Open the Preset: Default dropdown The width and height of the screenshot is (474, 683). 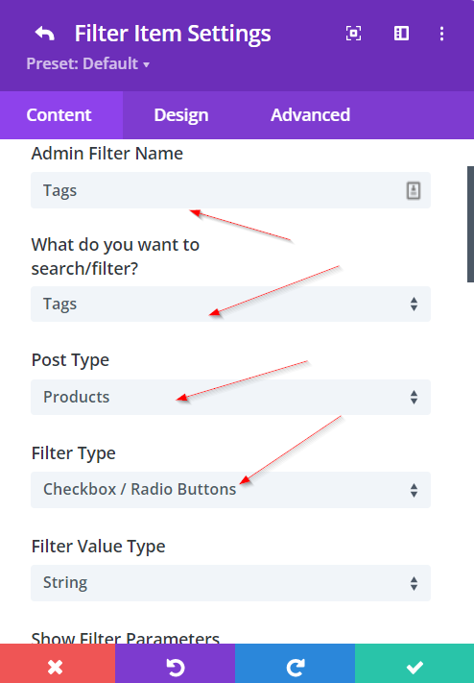[x=88, y=64]
